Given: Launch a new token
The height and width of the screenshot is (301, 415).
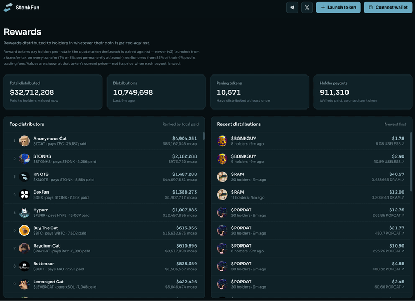Looking at the screenshot, I should 338,8.
